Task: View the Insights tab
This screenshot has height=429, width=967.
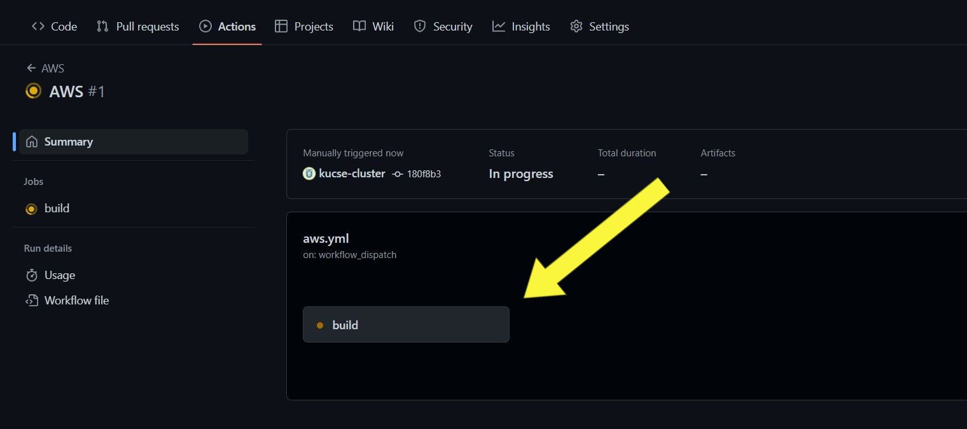Action: [x=521, y=26]
